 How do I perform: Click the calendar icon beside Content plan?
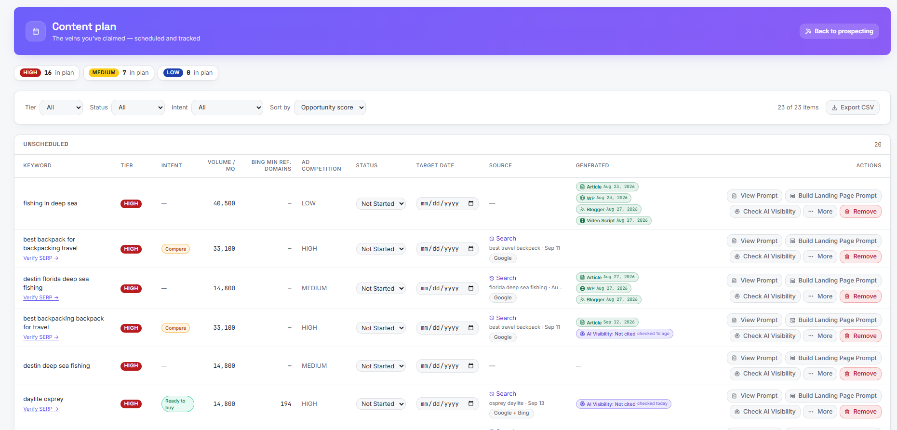pos(36,31)
